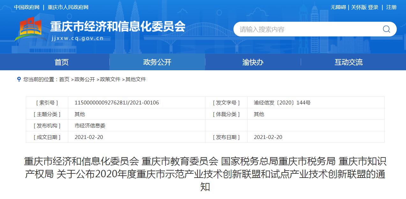Click the index number 11500000009276281J/2021-00106
The height and width of the screenshot is (199, 406).
coord(117,103)
